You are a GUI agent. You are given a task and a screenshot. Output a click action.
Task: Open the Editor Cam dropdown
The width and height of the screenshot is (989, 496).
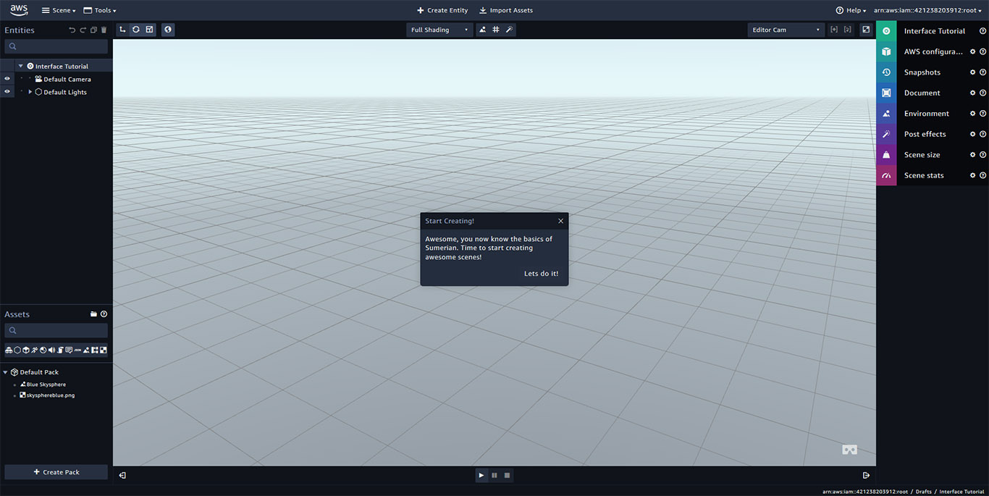coord(786,30)
